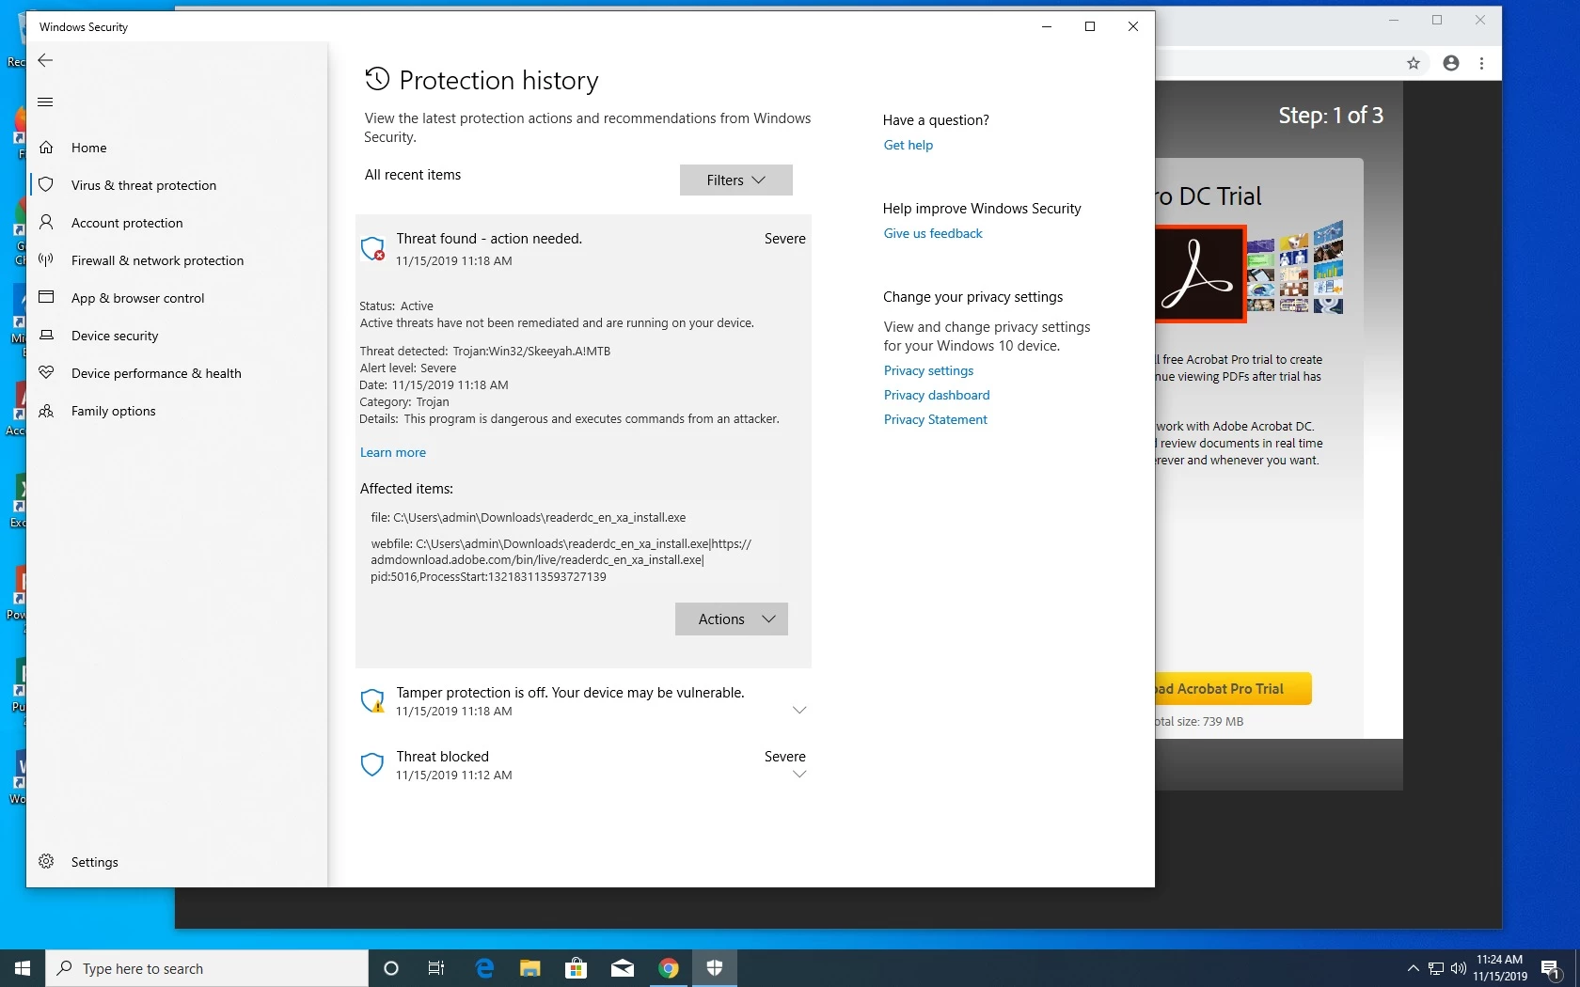The height and width of the screenshot is (987, 1580).
Task: Open the Privacy settings link
Action: click(x=928, y=370)
